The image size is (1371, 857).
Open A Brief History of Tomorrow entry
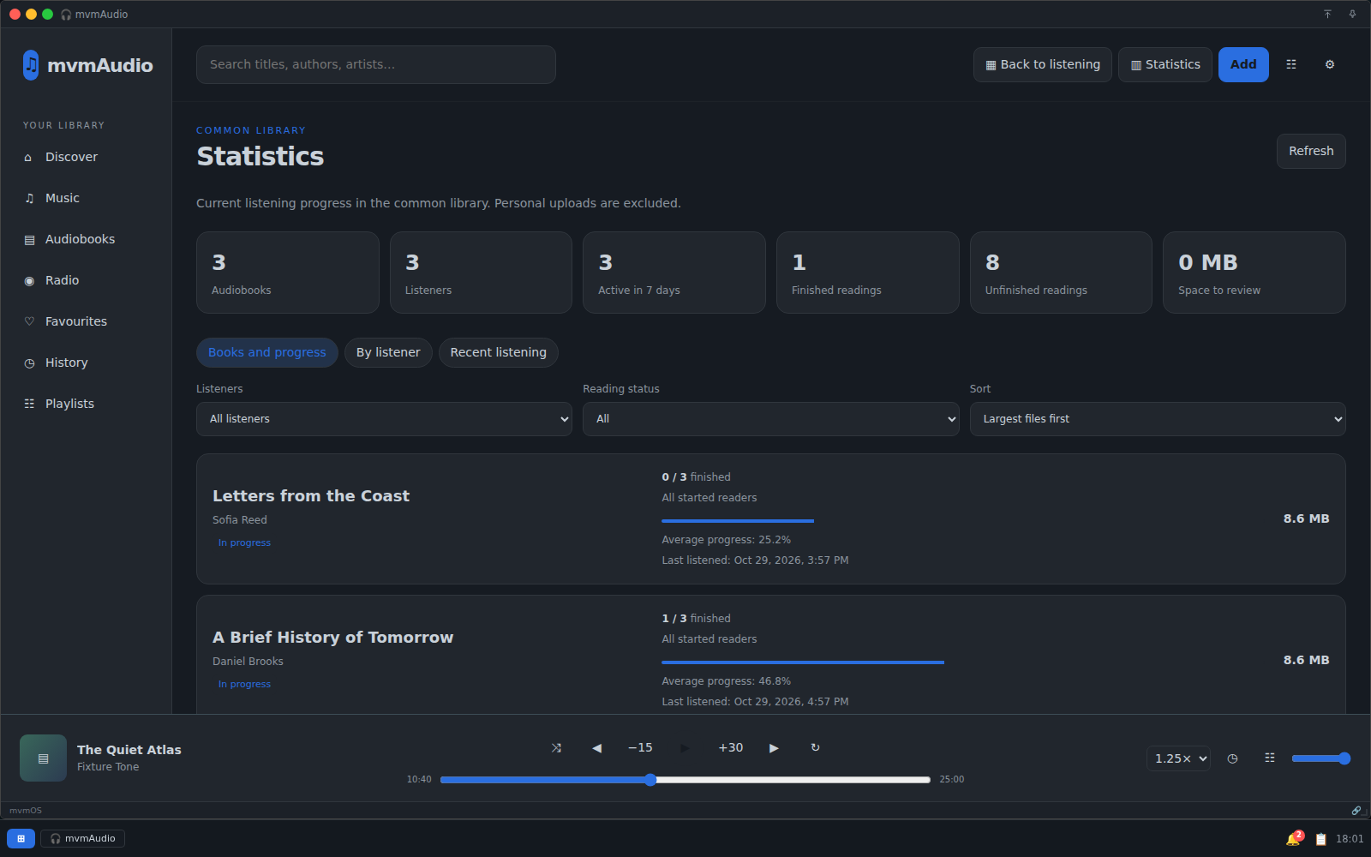(771, 655)
